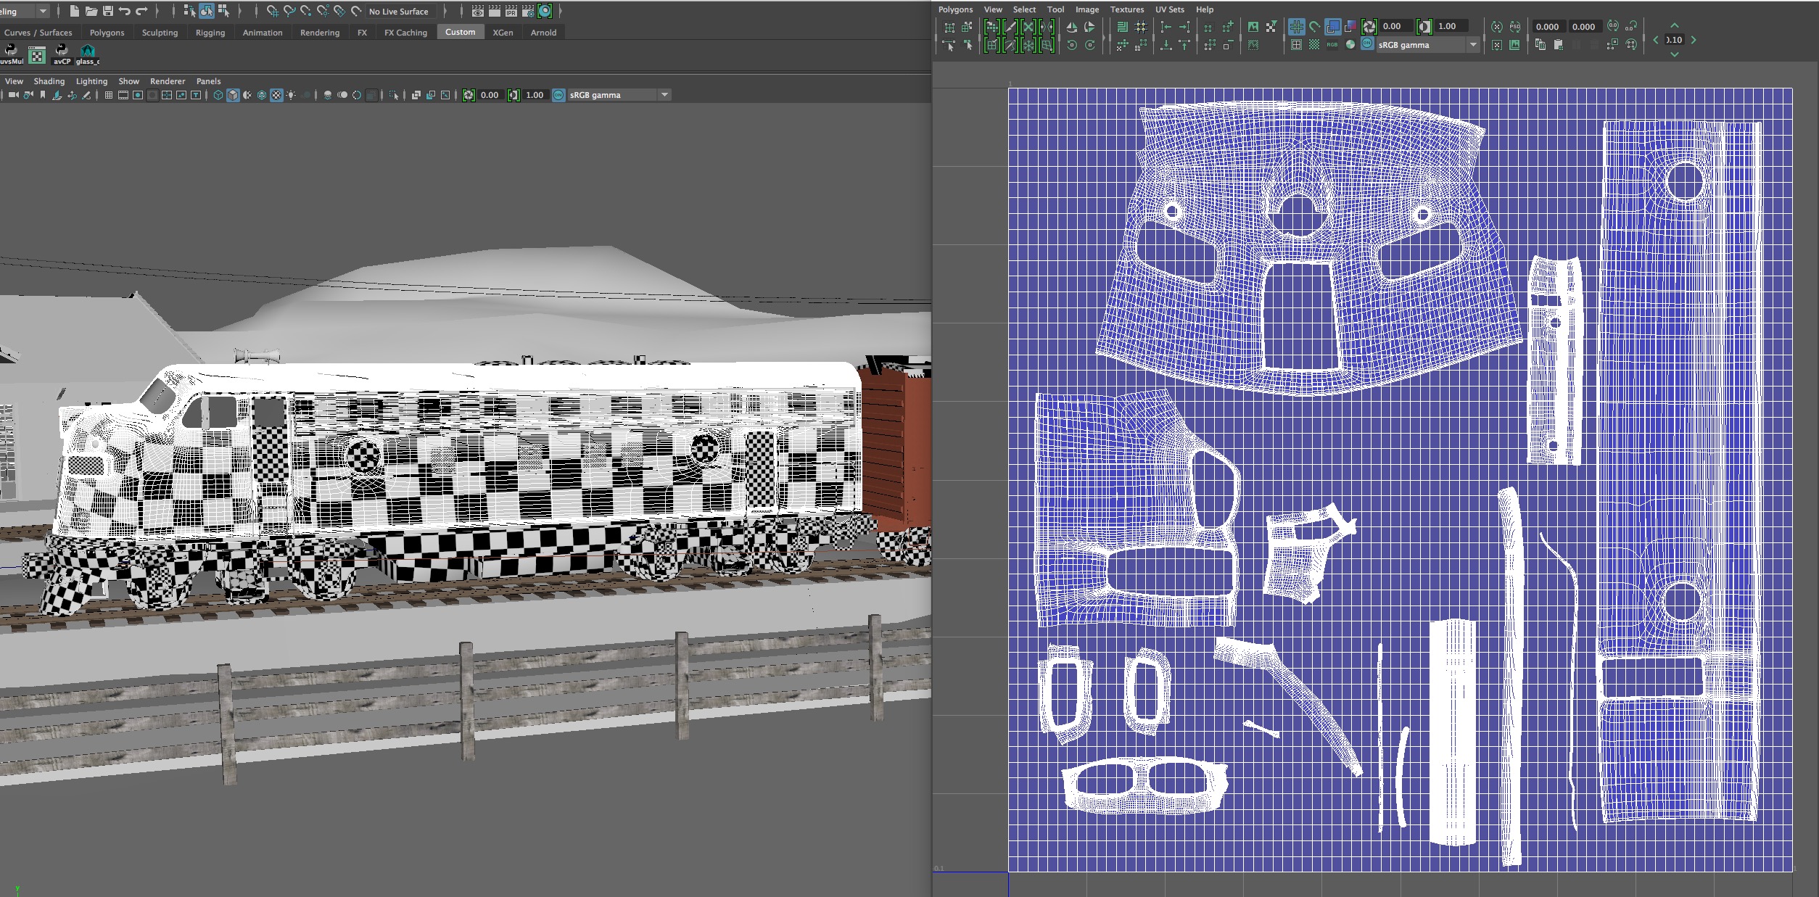Run the avCP shelf script

coord(62,52)
